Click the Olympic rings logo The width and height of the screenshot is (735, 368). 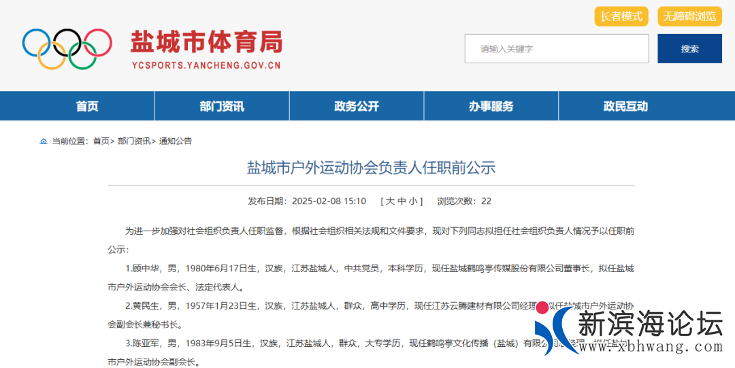pyautogui.click(x=67, y=48)
